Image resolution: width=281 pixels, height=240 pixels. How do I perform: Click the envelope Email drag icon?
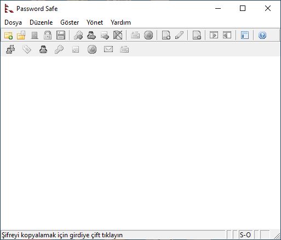point(108,49)
